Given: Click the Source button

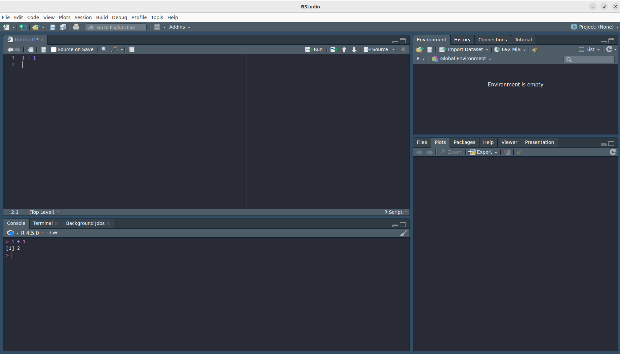Looking at the screenshot, I should click(x=376, y=49).
